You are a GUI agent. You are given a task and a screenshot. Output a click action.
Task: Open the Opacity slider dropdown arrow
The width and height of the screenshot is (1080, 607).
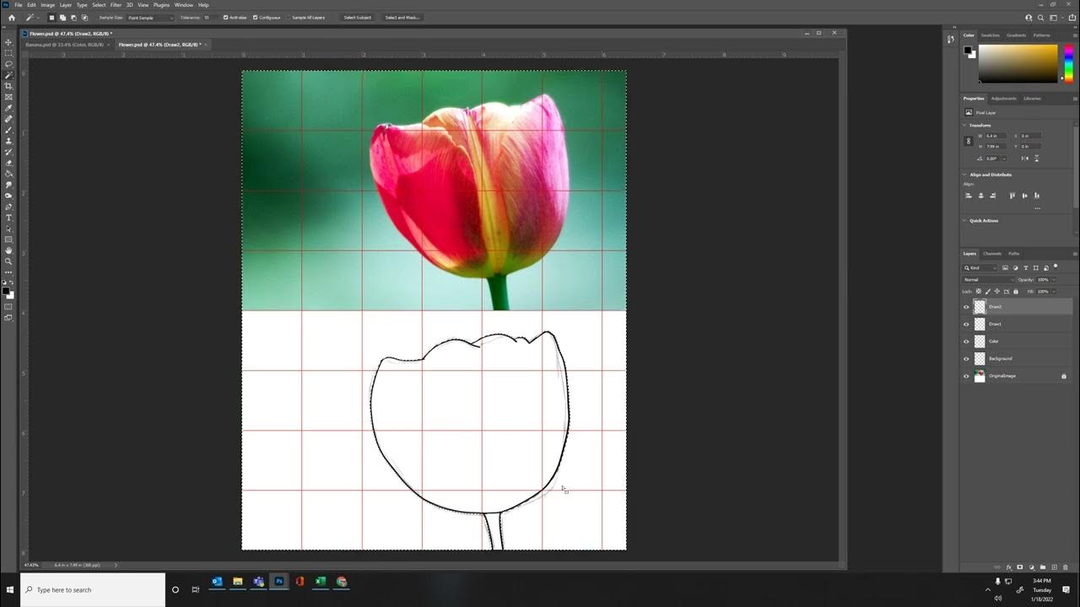tap(1054, 280)
